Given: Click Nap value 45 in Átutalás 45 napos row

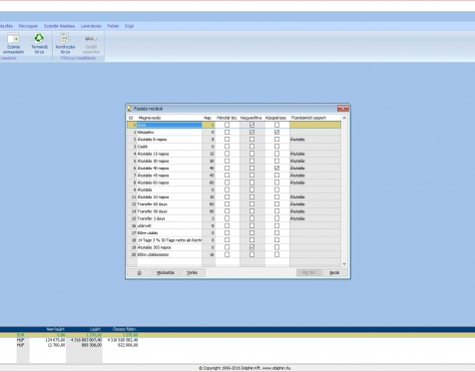Looking at the screenshot, I should [209, 176].
